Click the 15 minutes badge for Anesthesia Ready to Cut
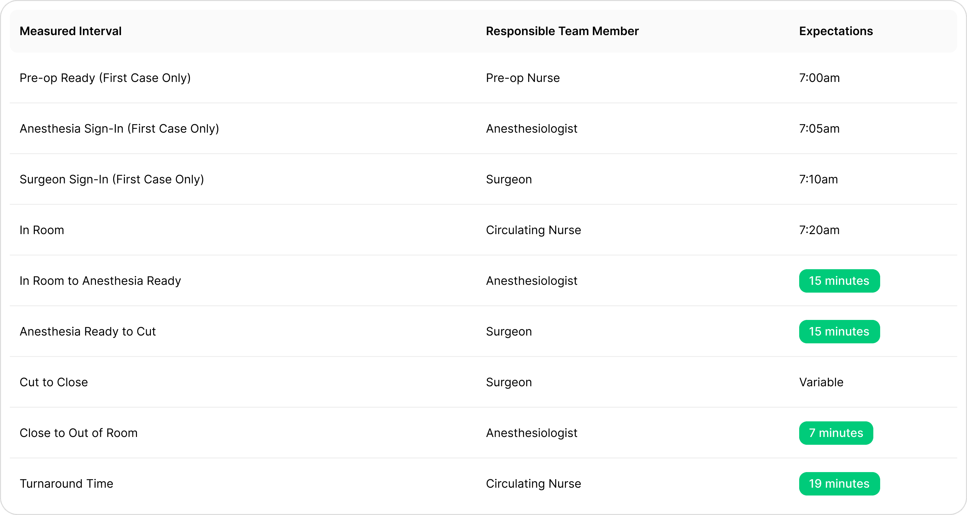The height and width of the screenshot is (515, 967). pos(839,331)
